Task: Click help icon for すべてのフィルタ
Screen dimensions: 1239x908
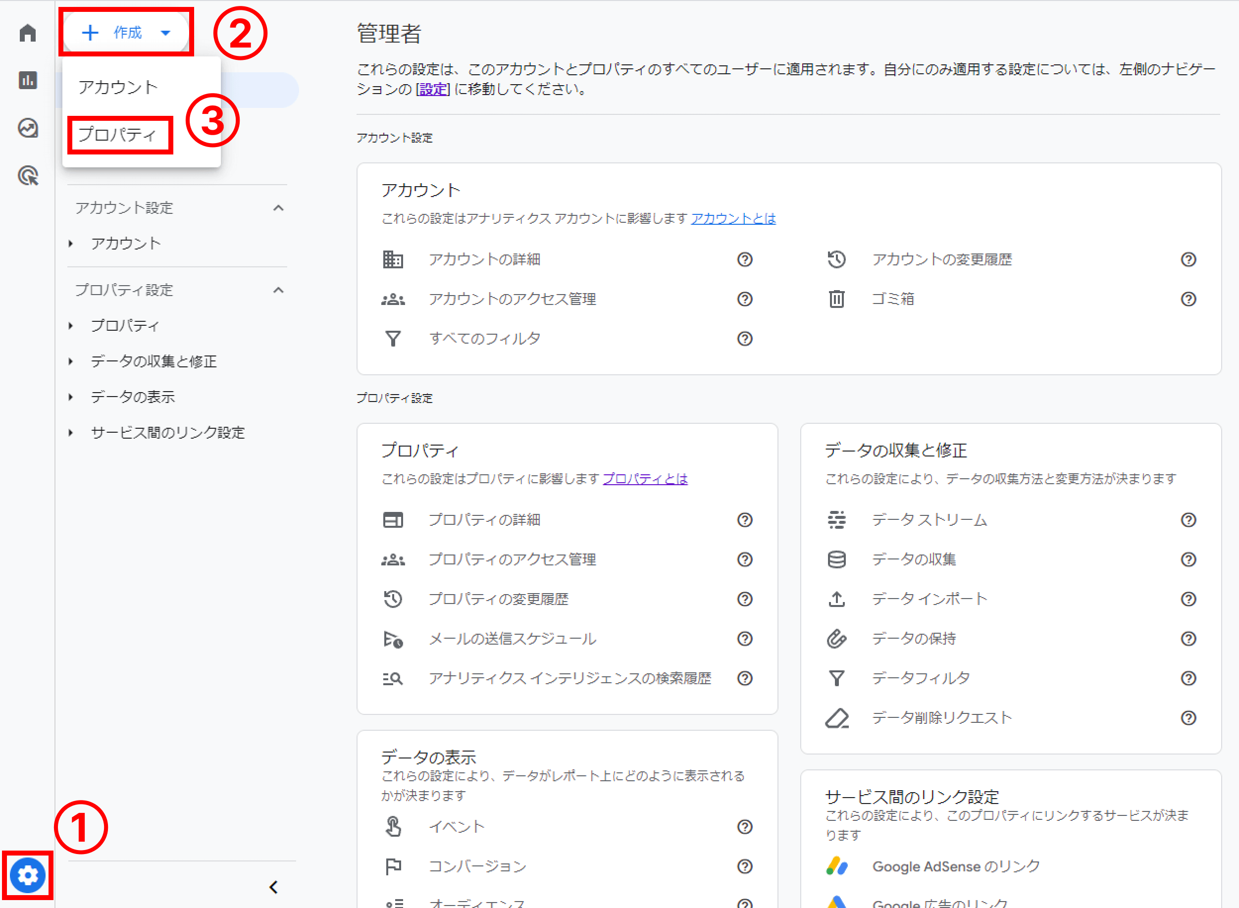Action: tap(745, 339)
